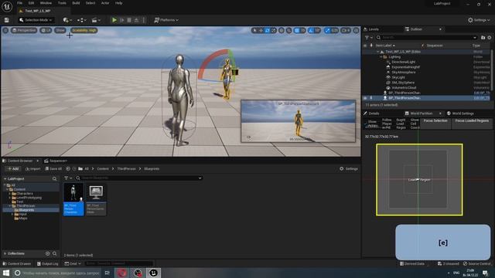
Task: Click the Eject button in the play toolbar
Action: [136, 20]
